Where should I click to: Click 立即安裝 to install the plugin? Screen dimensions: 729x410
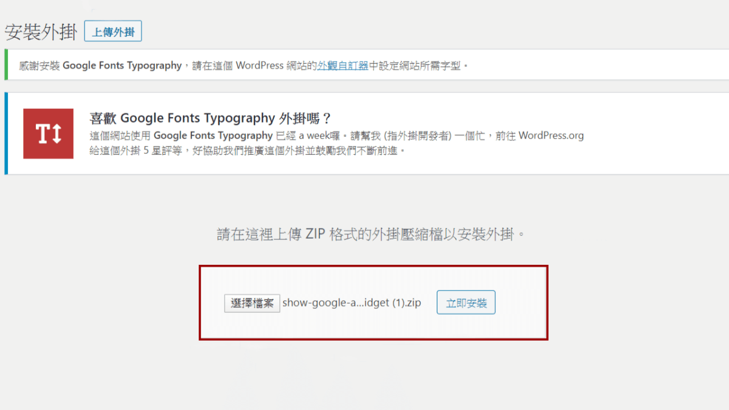[466, 302]
